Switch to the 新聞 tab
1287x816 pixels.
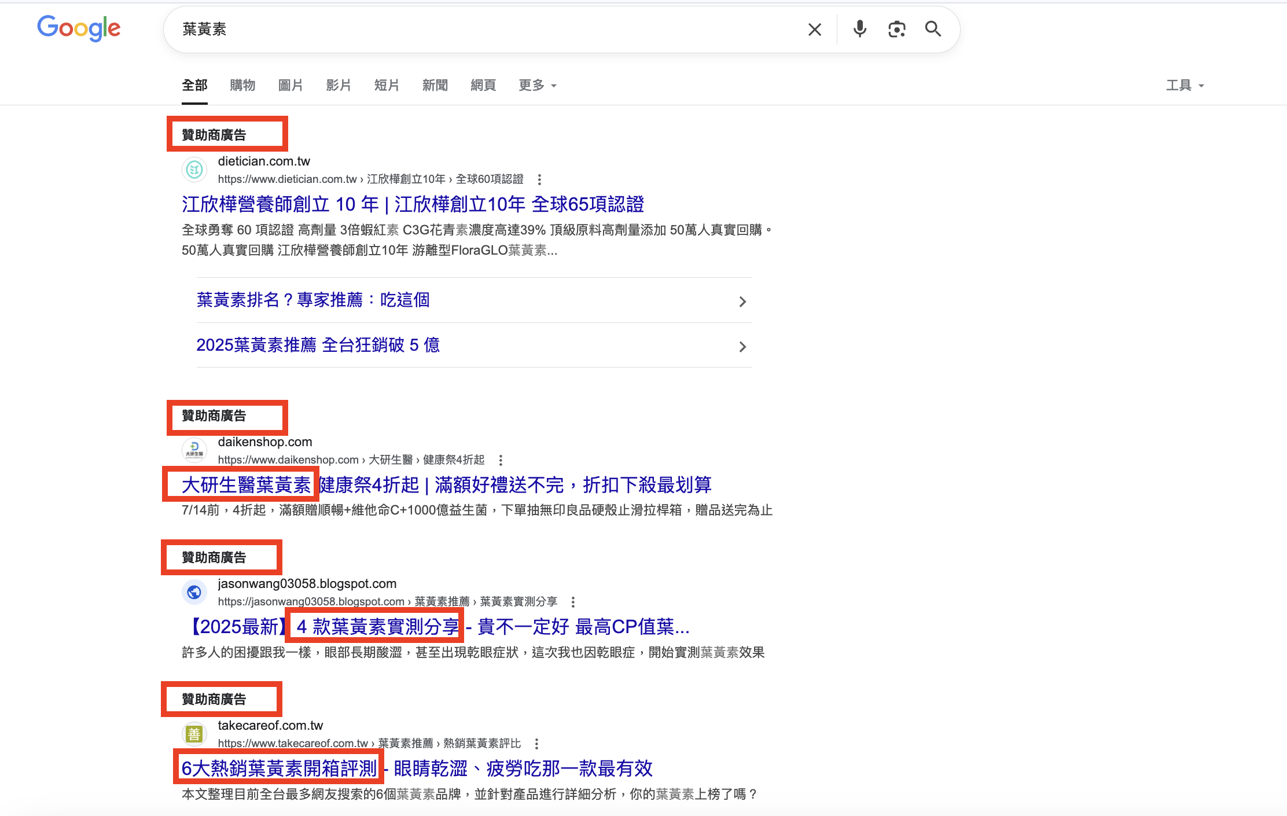point(435,85)
